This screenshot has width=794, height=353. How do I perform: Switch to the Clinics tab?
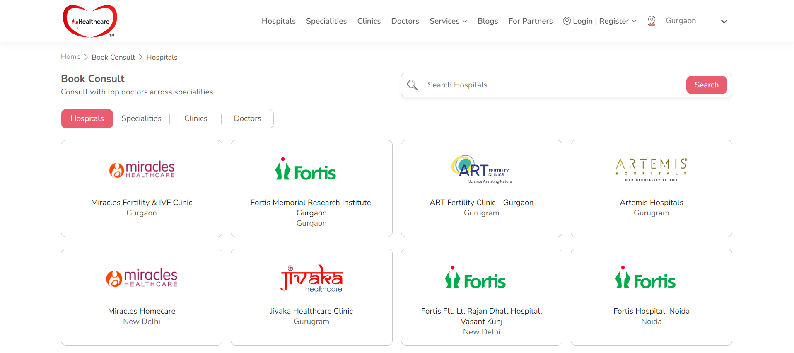coord(196,118)
